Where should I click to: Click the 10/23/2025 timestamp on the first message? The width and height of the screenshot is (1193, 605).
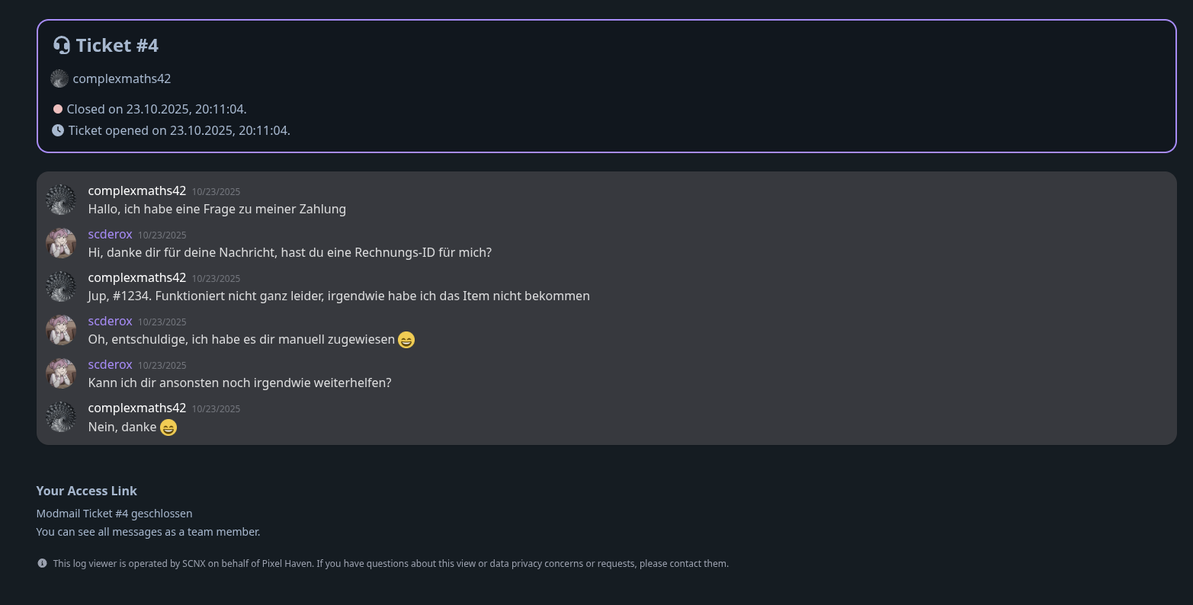[x=216, y=191]
